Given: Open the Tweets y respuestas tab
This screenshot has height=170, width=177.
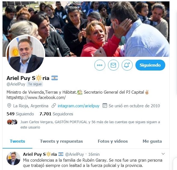Looking at the screenshot, I should (61, 141).
